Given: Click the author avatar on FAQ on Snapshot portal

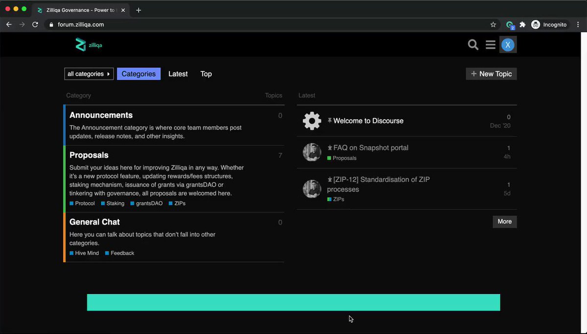Looking at the screenshot, I should click(x=312, y=152).
